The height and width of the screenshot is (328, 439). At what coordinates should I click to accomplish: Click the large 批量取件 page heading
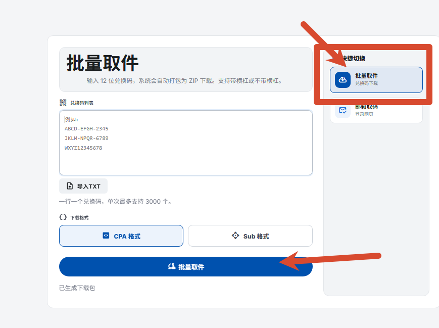tap(103, 63)
